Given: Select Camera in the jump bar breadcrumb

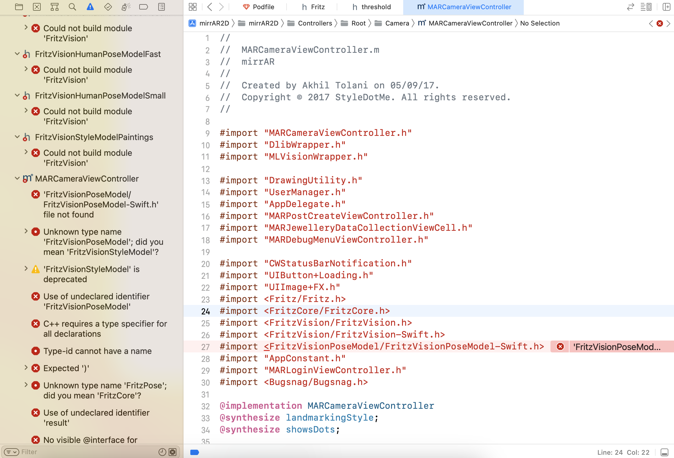Looking at the screenshot, I should tap(397, 23).
